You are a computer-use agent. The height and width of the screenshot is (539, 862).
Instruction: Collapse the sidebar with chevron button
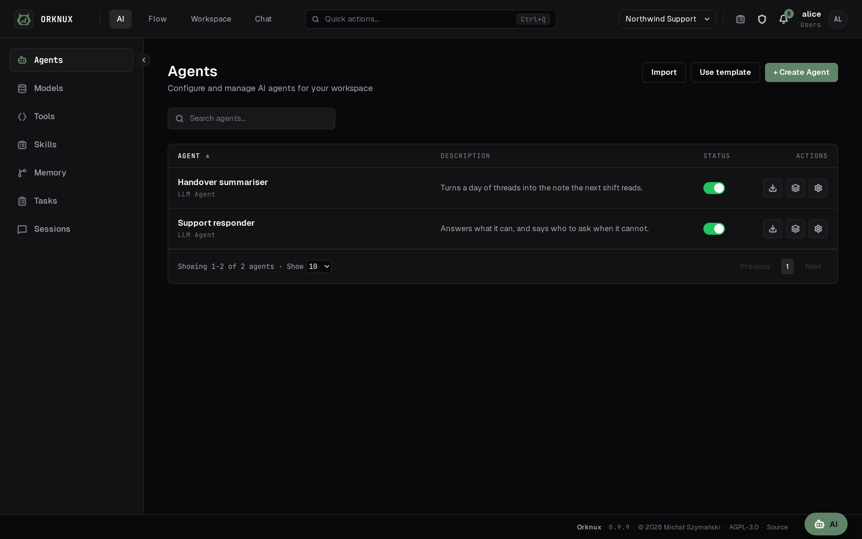point(144,60)
